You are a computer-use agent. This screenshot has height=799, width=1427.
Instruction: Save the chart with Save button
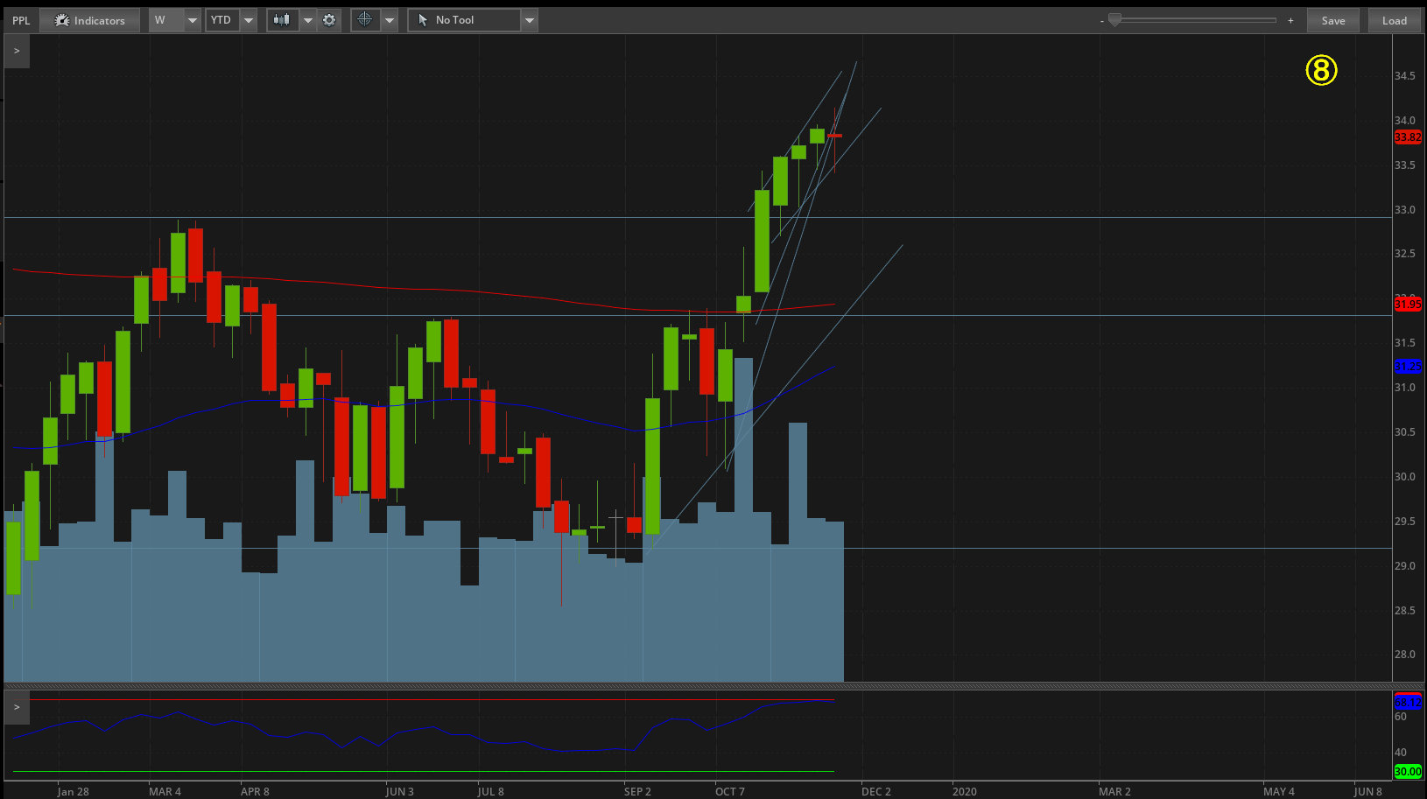tap(1333, 20)
